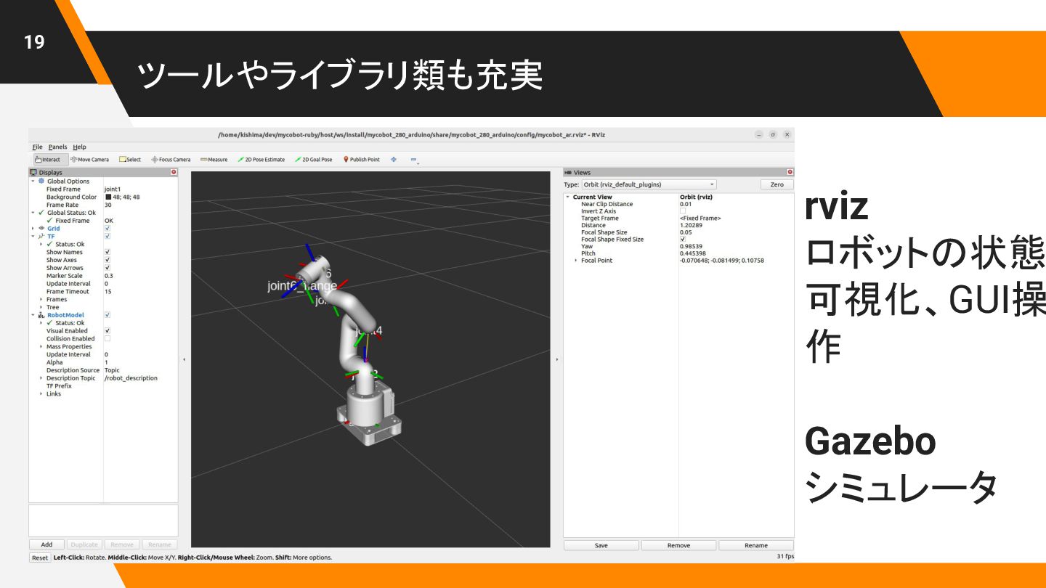Collapse the Global Status: Ok node

click(33, 213)
